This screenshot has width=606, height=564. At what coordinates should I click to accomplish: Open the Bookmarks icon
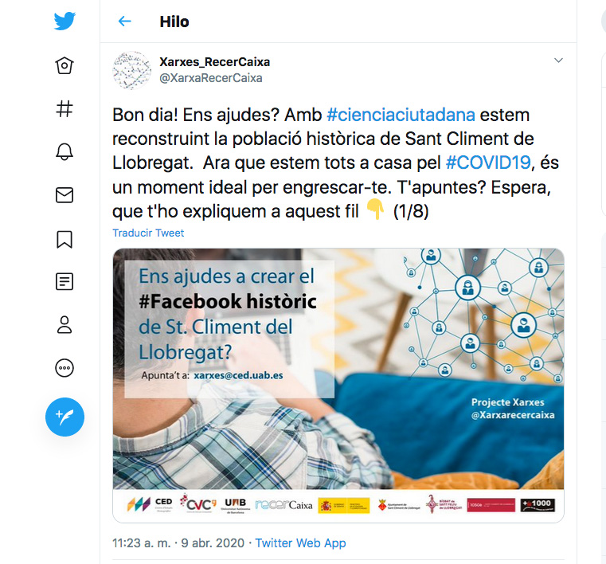pyautogui.click(x=65, y=238)
